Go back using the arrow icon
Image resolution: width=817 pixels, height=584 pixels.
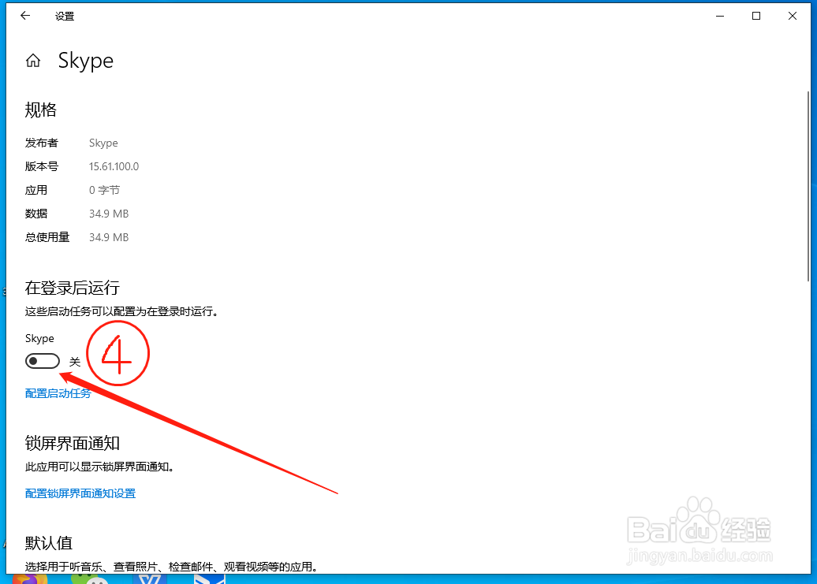(x=25, y=16)
